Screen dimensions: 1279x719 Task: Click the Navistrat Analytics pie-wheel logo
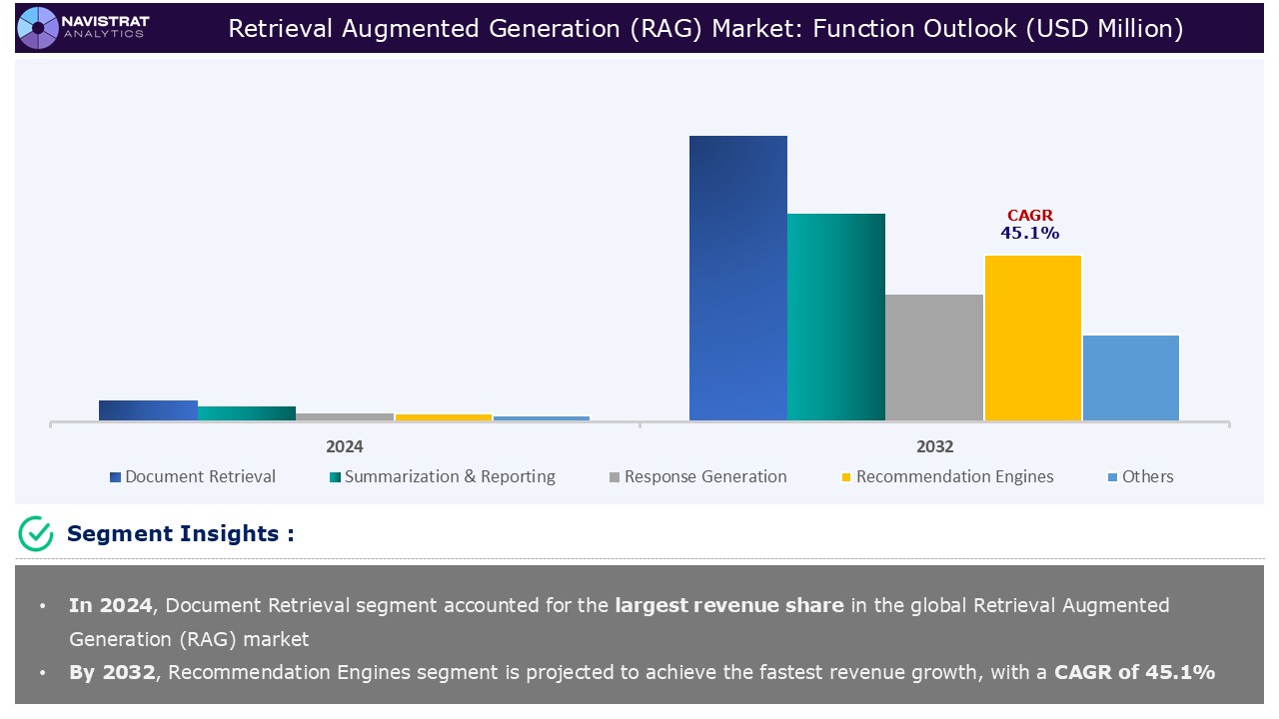36,28
